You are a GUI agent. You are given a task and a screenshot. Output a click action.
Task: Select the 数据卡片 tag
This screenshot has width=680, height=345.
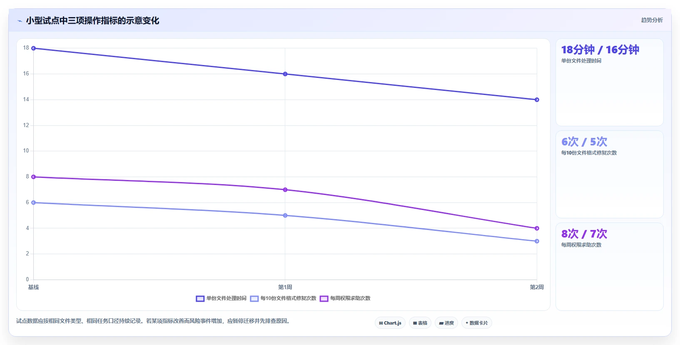tap(477, 323)
